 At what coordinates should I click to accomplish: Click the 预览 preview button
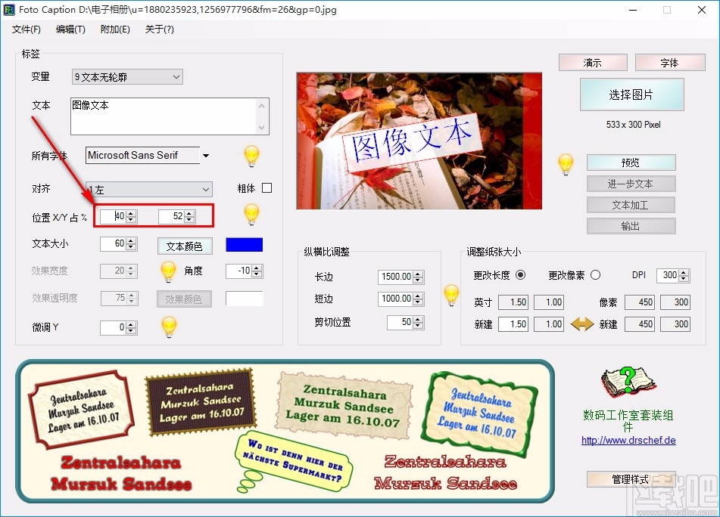tap(631, 163)
